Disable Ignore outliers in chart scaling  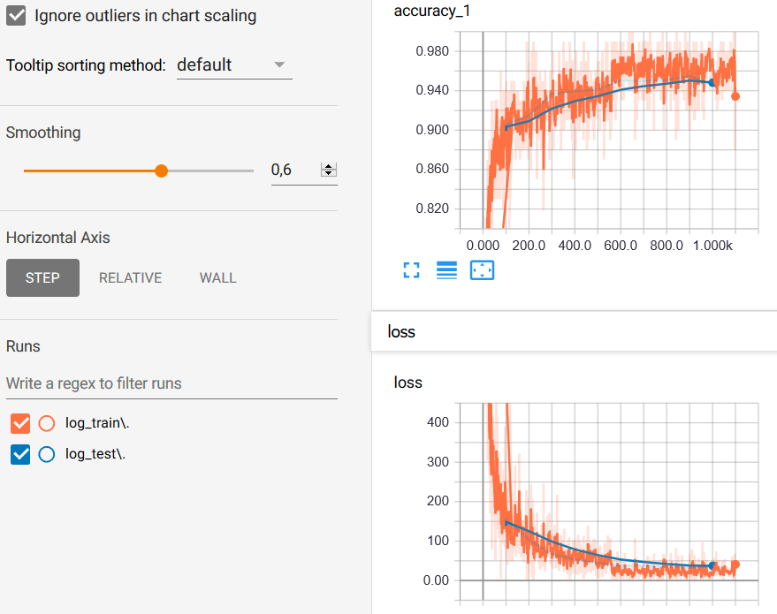tap(16, 16)
